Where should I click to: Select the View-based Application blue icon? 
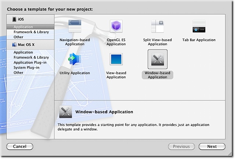click(116, 59)
